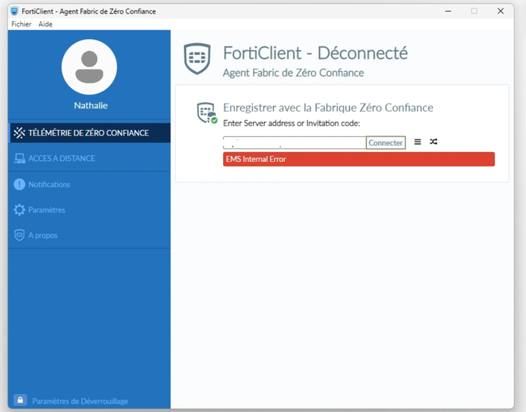
Task: Switch to ACCES A DISTANCE tab
Action: (90, 159)
